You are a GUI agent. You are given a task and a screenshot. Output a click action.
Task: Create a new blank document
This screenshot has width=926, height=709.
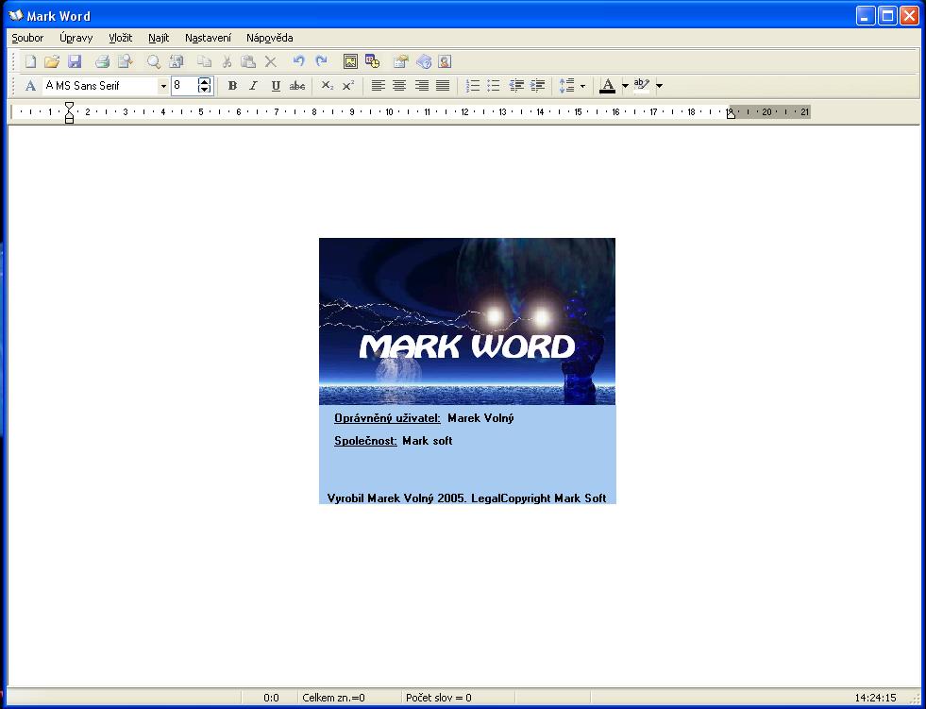pyautogui.click(x=30, y=61)
